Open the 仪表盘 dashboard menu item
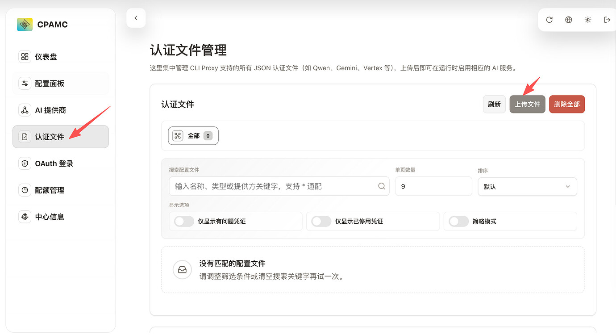Viewport: 616px width, 335px height. [61, 57]
